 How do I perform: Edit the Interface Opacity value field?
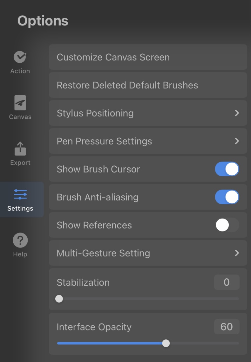(227, 327)
